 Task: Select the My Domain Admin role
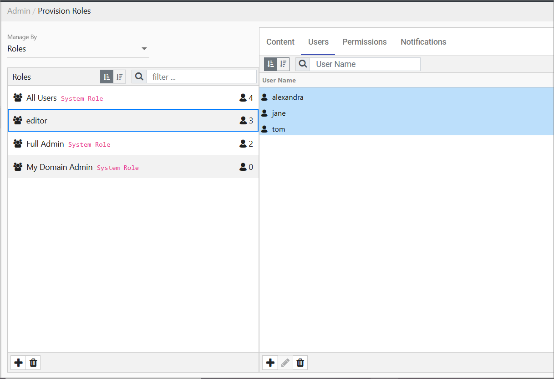pos(133,167)
